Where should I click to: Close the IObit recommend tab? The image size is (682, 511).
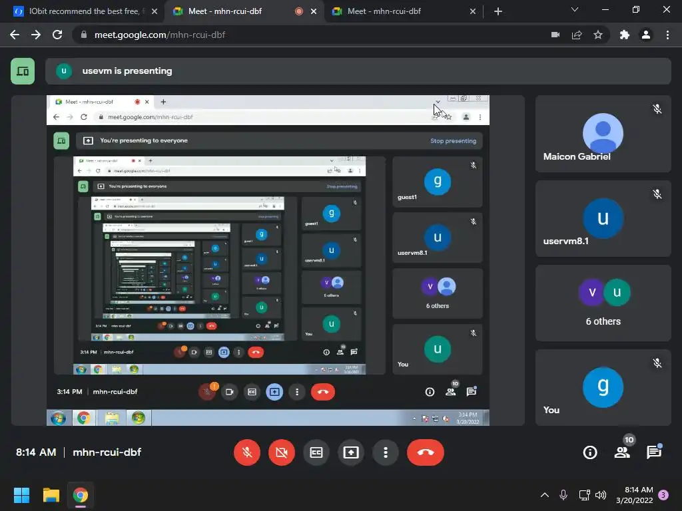[x=155, y=11]
